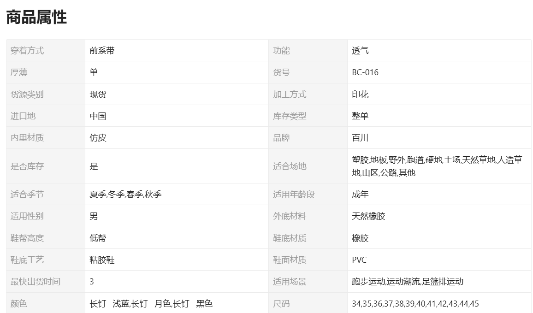
Task: Click the 功能 label cell
Action: pyautogui.click(x=281, y=51)
